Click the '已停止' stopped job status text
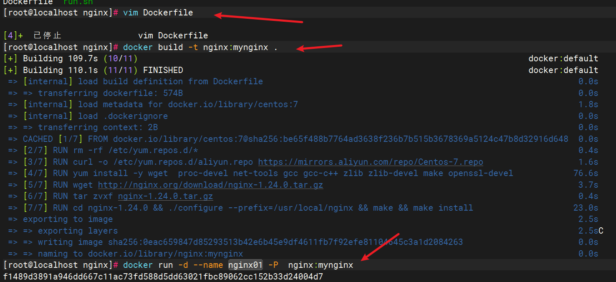 point(48,35)
